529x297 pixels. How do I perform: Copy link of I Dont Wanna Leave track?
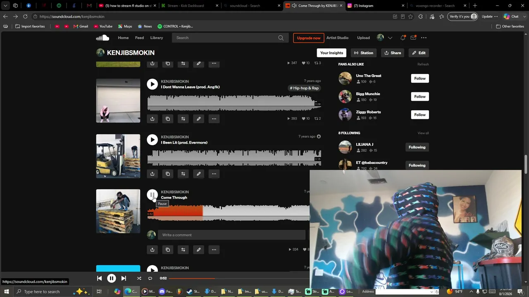click(x=168, y=119)
